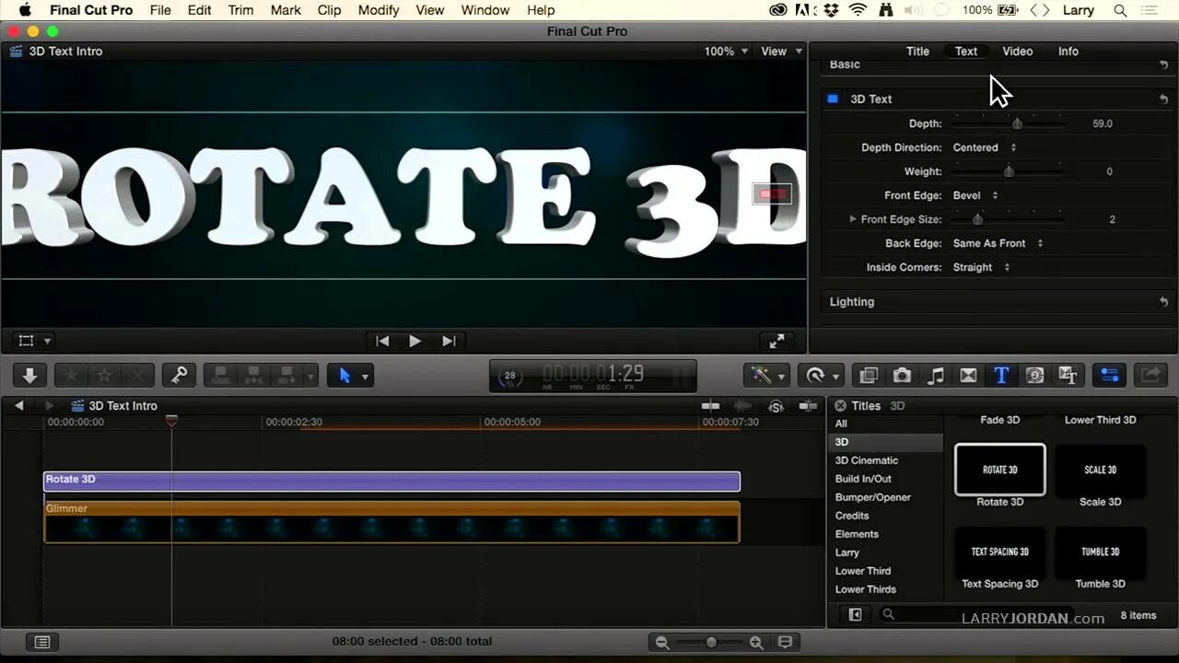The image size is (1179, 663).
Task: Select the All titles category
Action: point(841,424)
